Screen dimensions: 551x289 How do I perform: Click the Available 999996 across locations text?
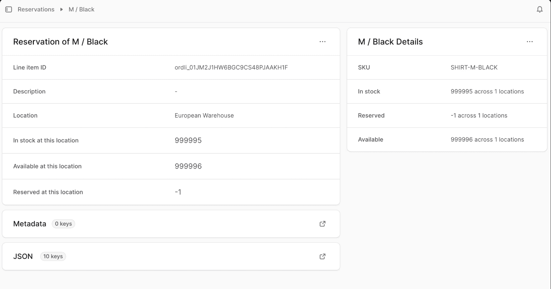click(487, 140)
